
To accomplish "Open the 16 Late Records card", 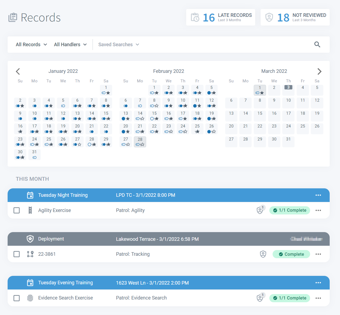I will coord(221,17).
